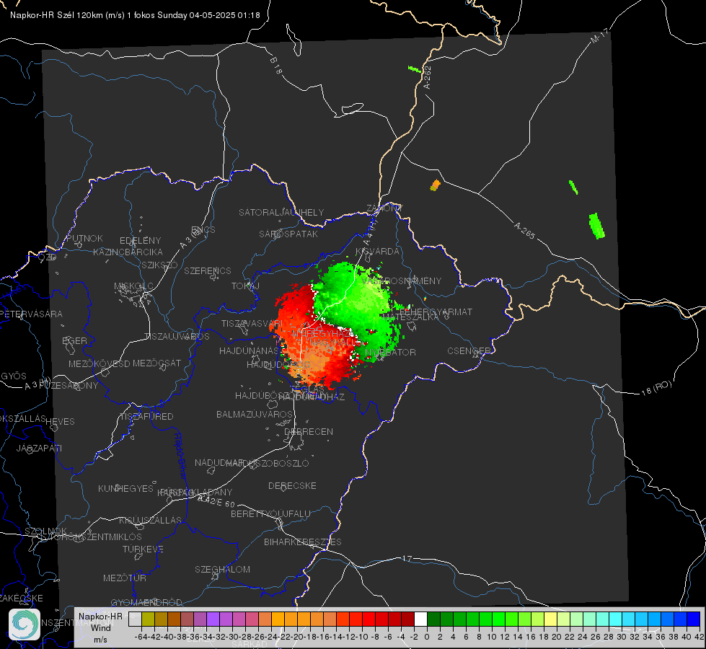The width and height of the screenshot is (706, 649).
Task: Click the DEBRECEN city label
Action: point(309,431)
